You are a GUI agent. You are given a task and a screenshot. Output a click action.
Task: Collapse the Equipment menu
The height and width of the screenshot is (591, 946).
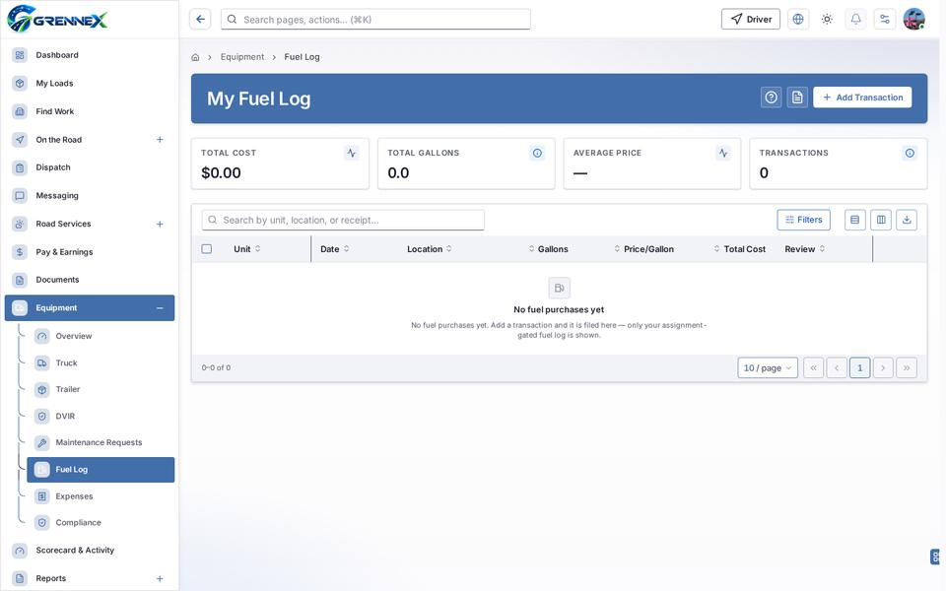tap(160, 308)
